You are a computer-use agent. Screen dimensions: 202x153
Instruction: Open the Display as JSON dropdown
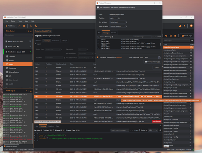(153, 130)
